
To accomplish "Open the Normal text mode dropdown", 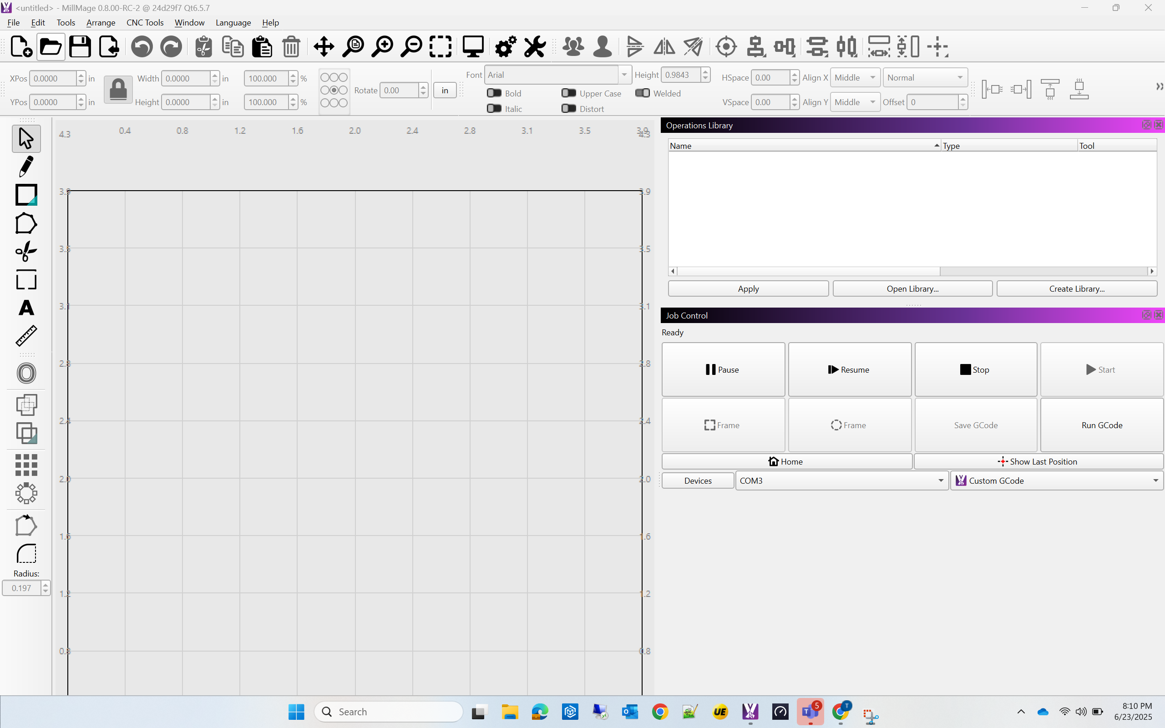I will 925,77.
